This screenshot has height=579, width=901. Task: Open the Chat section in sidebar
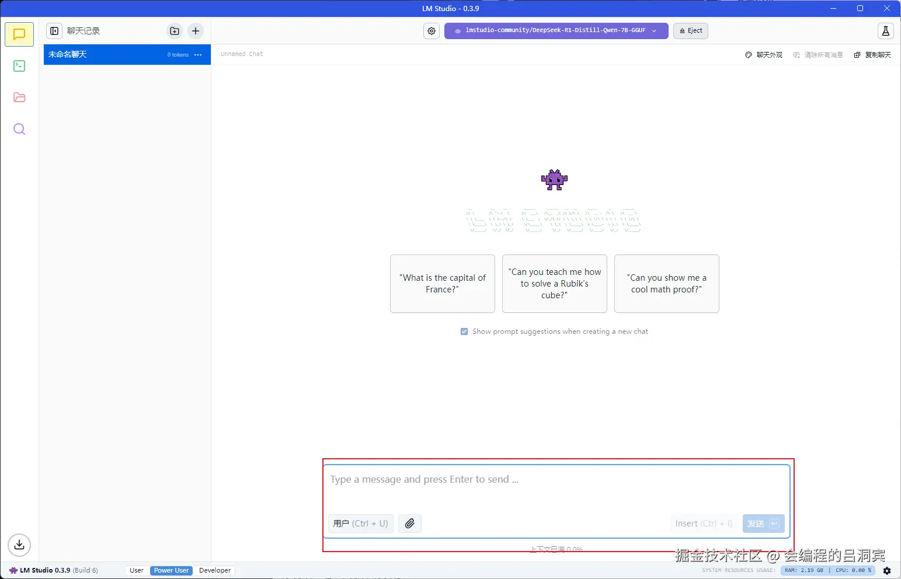point(19,34)
